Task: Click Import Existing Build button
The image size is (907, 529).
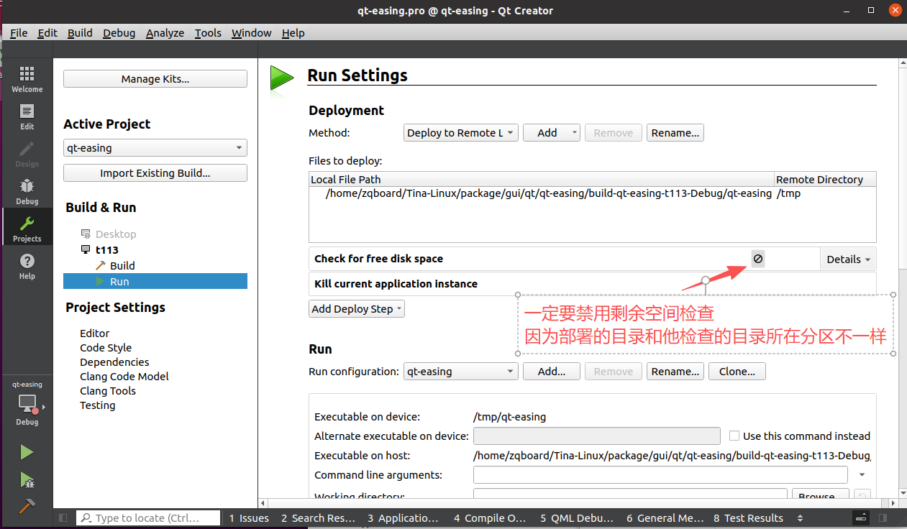Action: [x=155, y=173]
